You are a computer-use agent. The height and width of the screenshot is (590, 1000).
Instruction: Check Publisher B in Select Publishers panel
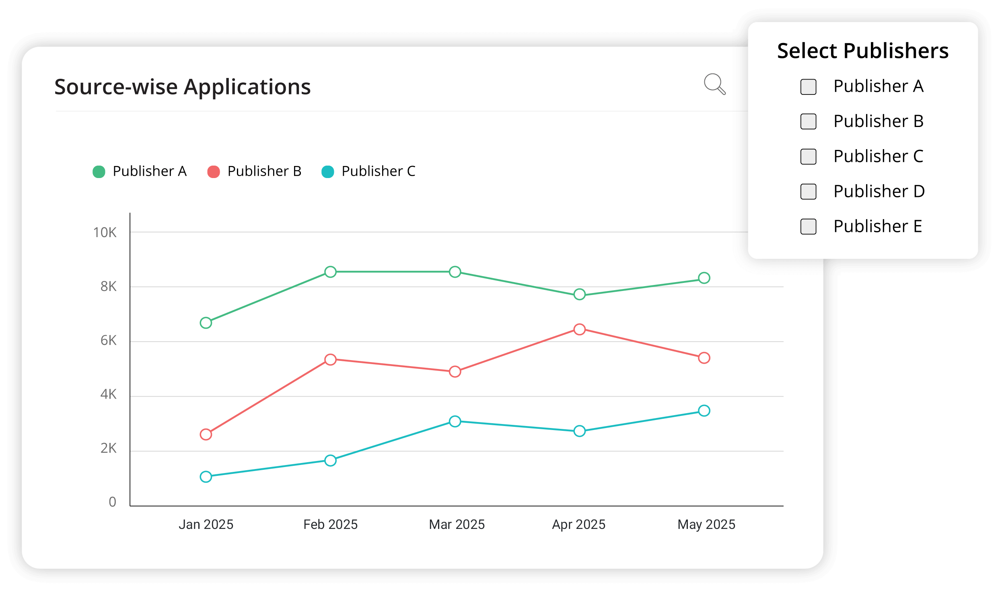click(809, 121)
